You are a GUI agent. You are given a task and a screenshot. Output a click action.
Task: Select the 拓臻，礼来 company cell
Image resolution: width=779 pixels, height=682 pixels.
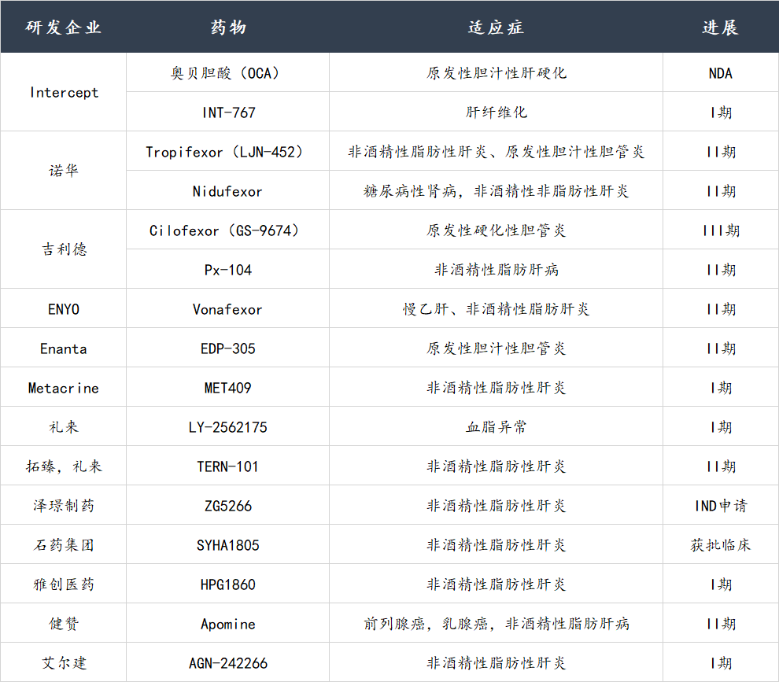coord(63,466)
